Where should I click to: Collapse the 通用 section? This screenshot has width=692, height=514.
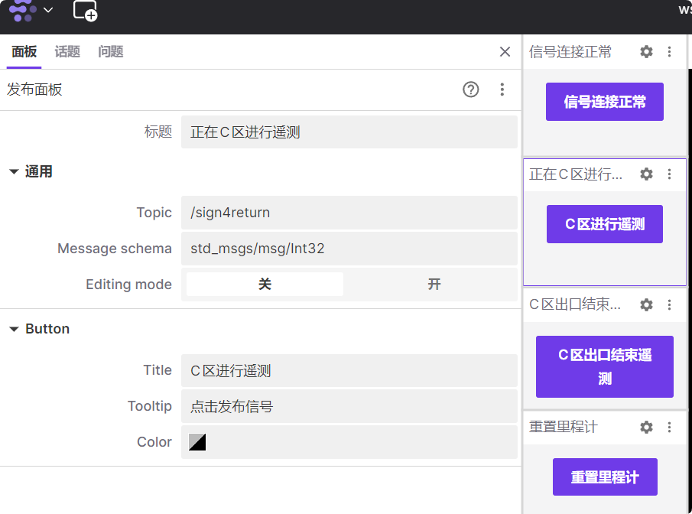tap(14, 172)
